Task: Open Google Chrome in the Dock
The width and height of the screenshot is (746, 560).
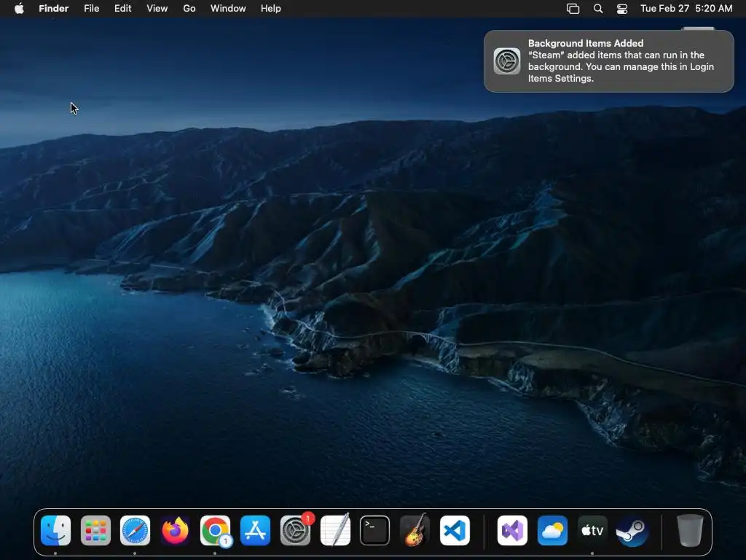Action: (215, 531)
